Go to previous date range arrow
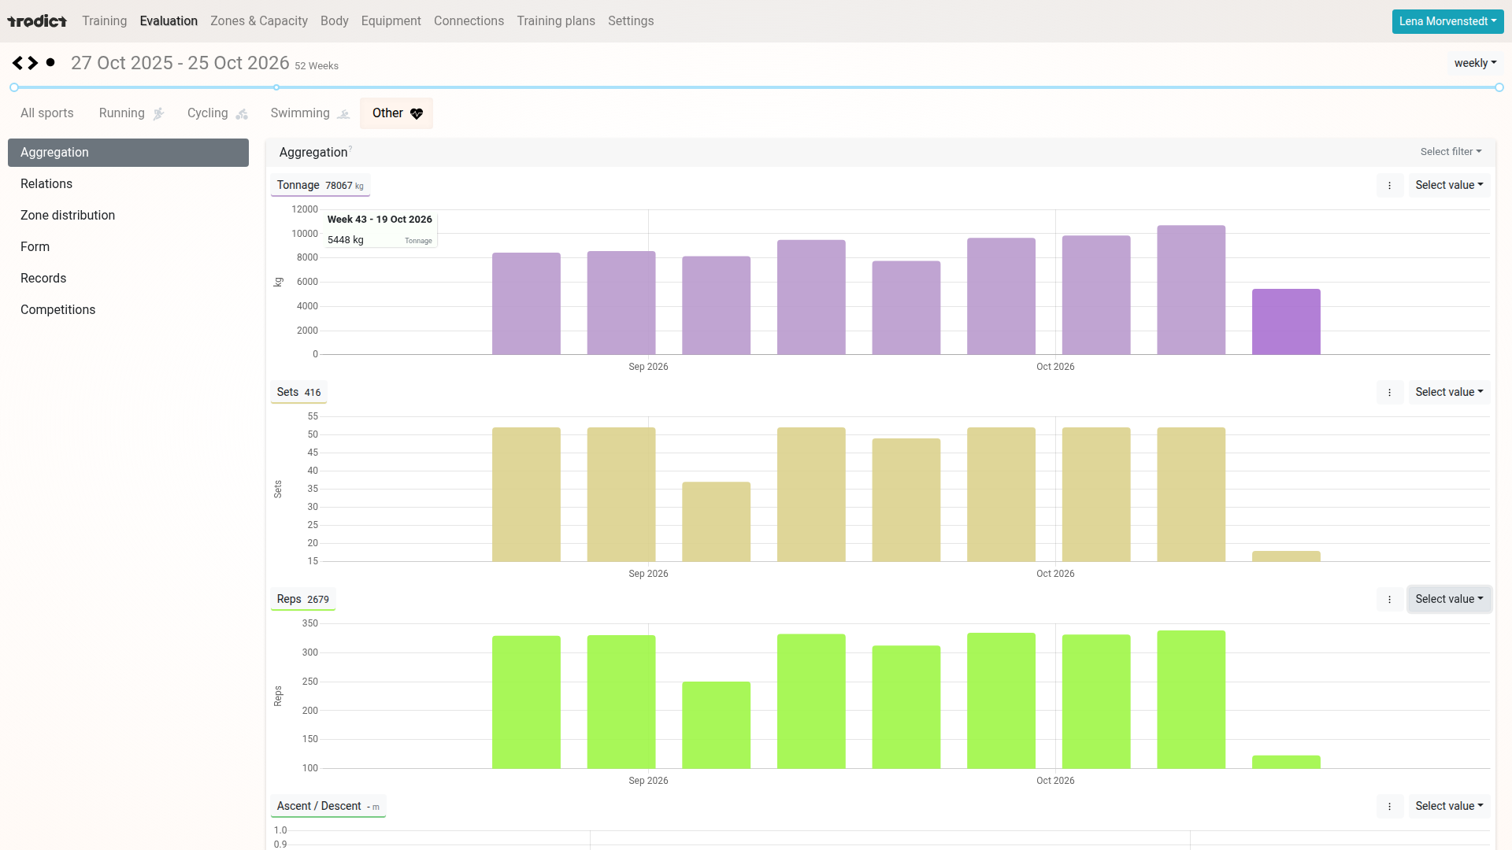The image size is (1512, 850). pos(17,63)
